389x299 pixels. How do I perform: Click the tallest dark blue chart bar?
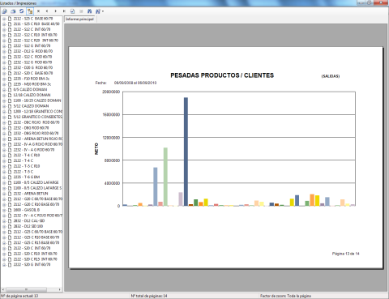click(186, 152)
